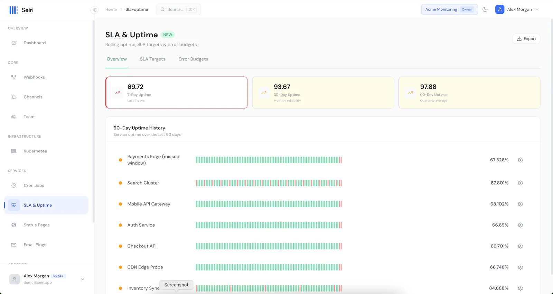Click the sidebar user avatar icon

(15, 279)
